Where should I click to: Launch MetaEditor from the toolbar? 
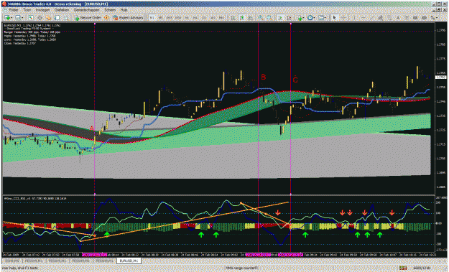[106, 18]
